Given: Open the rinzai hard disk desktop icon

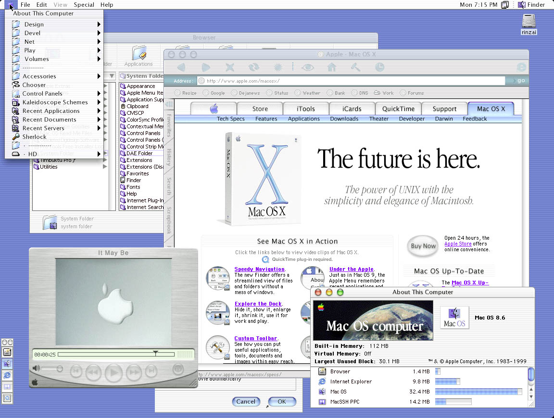Looking at the screenshot, I should 529,22.
